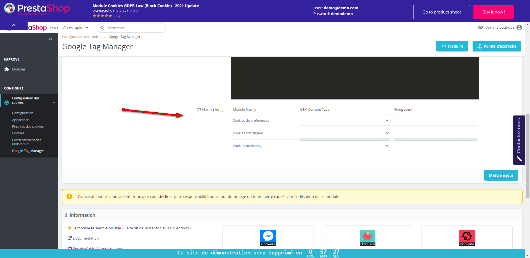Image resolution: width=530 pixels, height=258 pixels.
Task: Click the page vertical scrollbar
Action: (x=528, y=156)
